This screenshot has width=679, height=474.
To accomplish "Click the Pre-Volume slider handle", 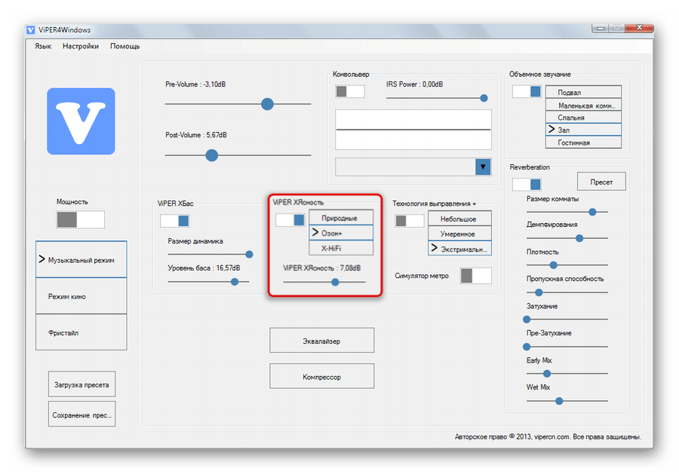I will 267,104.
